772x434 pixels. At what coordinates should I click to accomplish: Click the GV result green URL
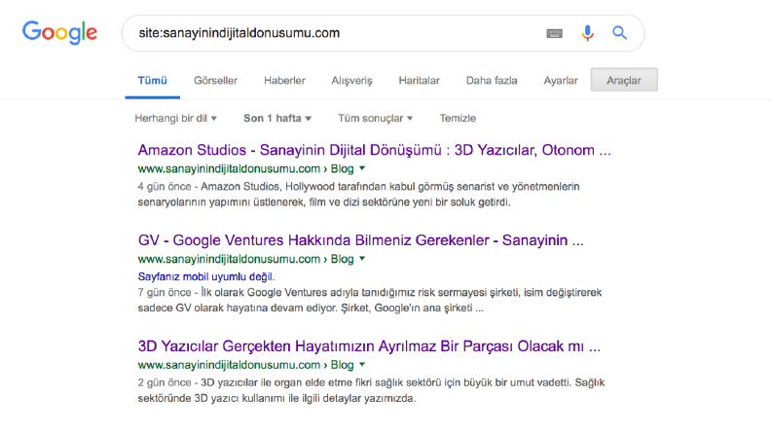coord(245,259)
